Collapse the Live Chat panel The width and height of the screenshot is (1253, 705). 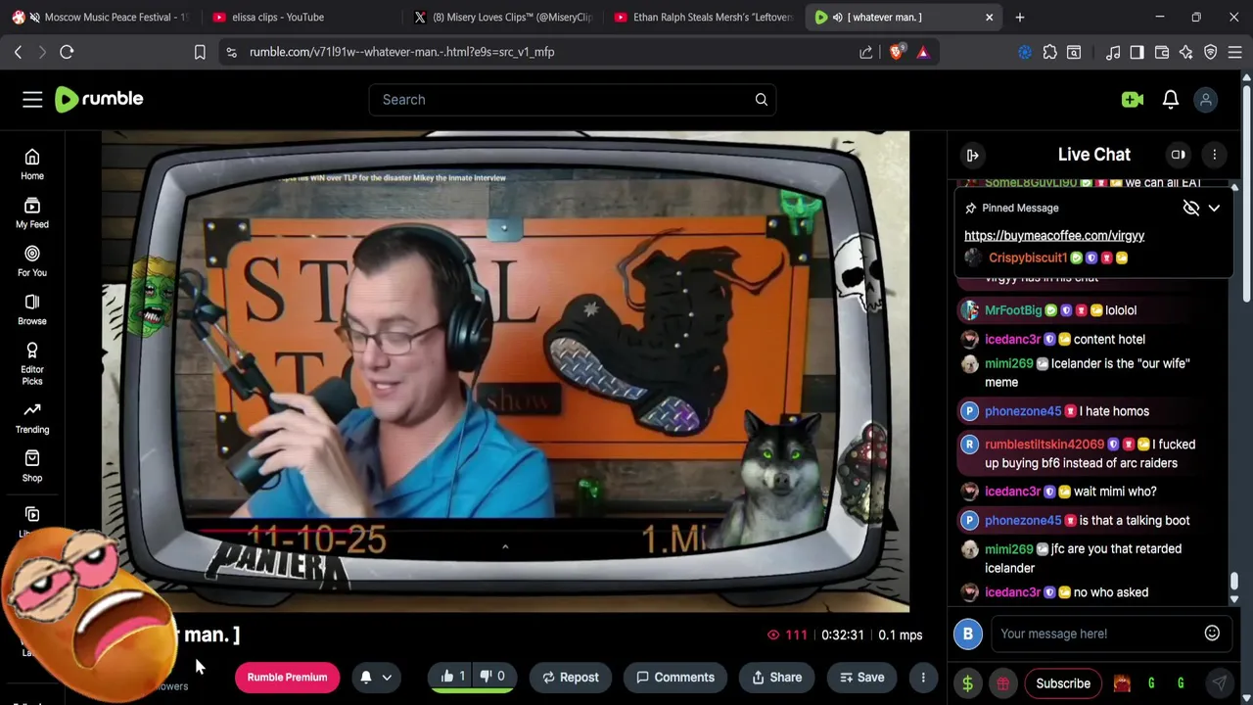click(x=972, y=155)
